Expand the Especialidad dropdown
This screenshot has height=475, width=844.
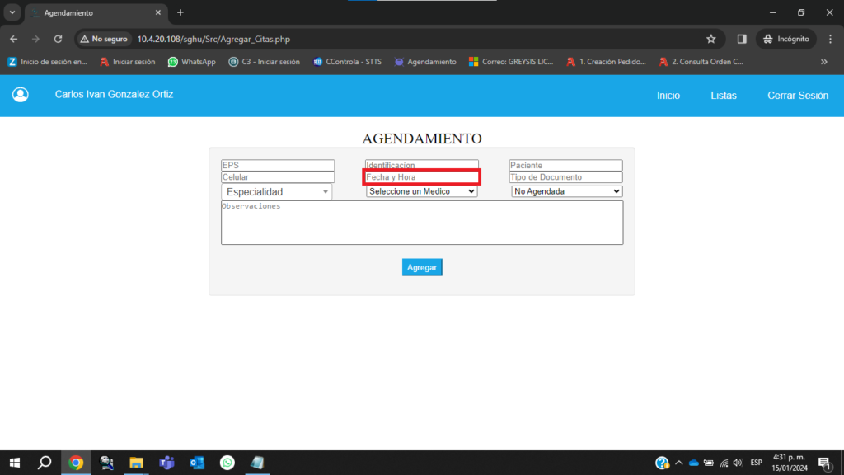276,192
